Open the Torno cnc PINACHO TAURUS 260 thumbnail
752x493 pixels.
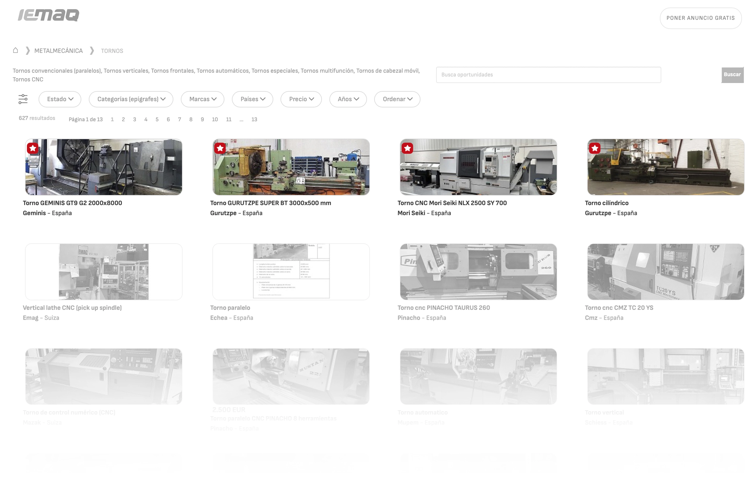[478, 271]
